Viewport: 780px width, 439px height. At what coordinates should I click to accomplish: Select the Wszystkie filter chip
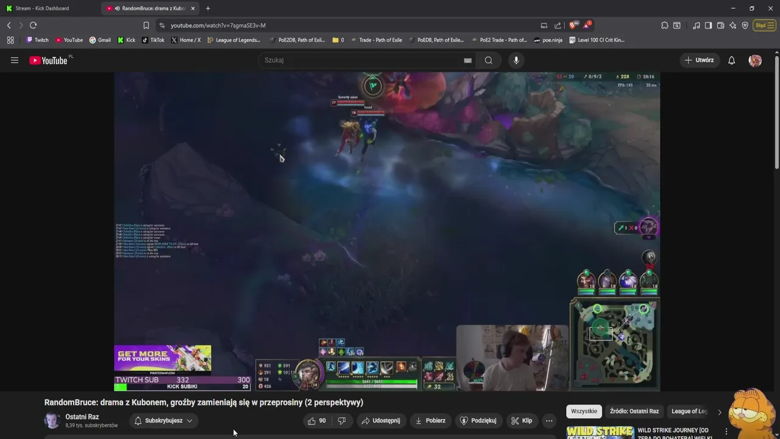(x=584, y=411)
